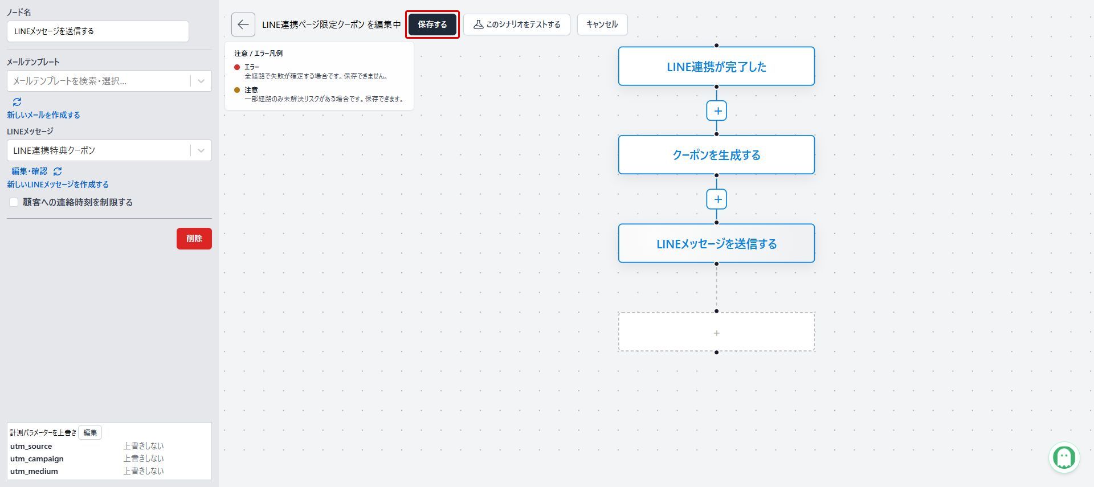
Task: Click the エラー legend entry
Action: pos(311,71)
